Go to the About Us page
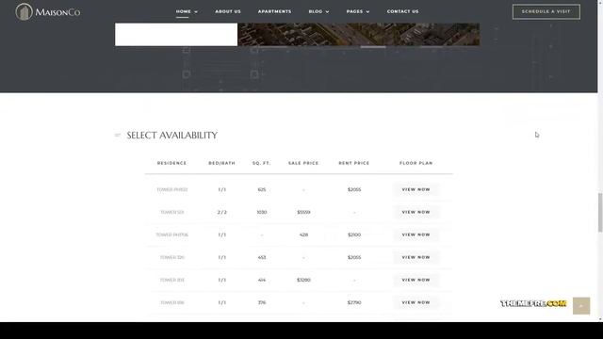The width and height of the screenshot is (603, 339). coord(228,11)
